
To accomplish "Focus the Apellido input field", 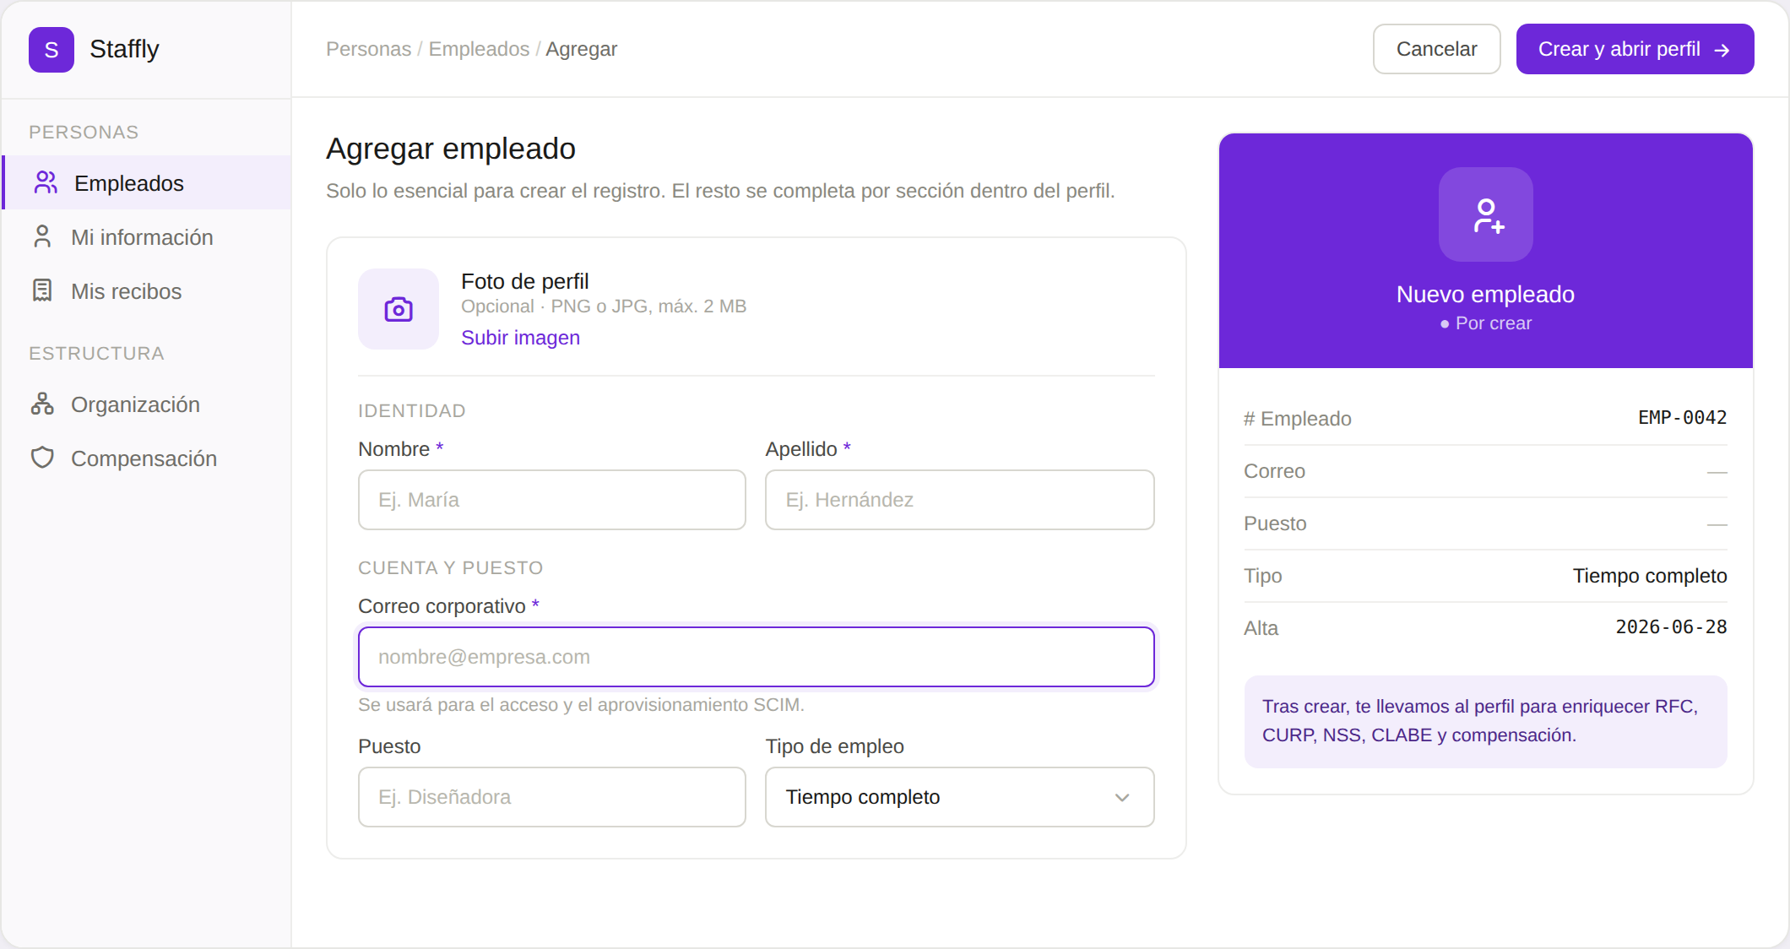I will 959,500.
